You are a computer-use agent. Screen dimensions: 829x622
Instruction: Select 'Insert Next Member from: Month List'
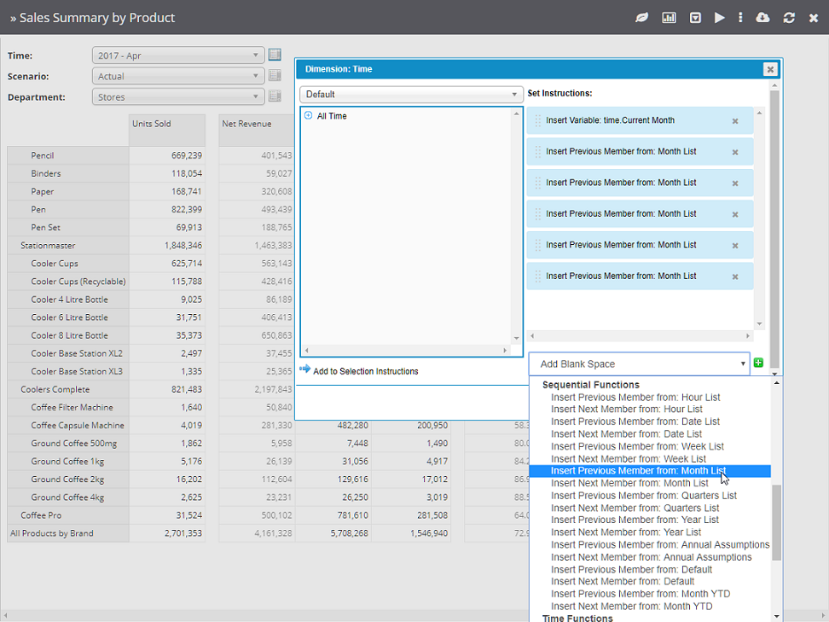629,483
